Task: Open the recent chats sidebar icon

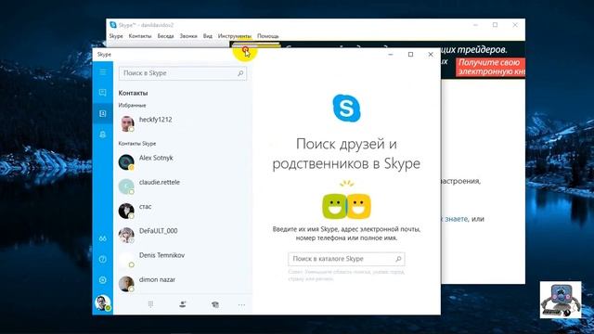Action: coord(103,93)
